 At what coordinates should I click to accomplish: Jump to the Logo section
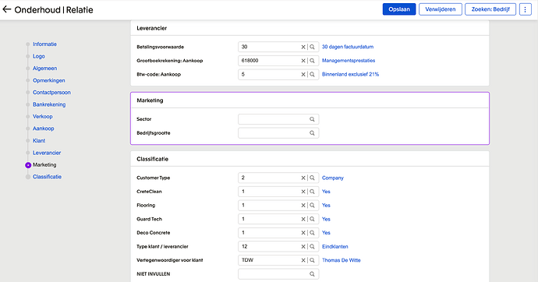click(x=39, y=56)
